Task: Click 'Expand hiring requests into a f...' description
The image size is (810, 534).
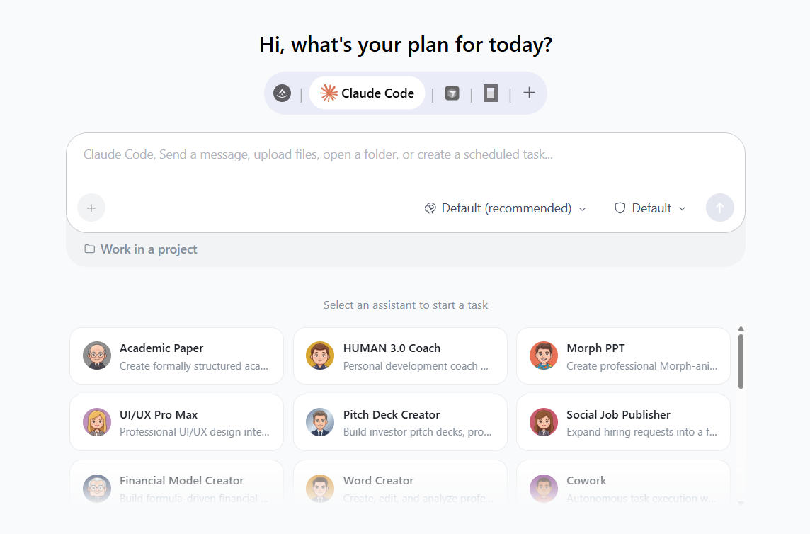Action: [x=641, y=432]
